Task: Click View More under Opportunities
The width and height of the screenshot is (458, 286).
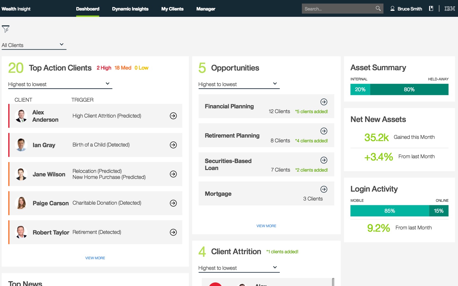Action: (266, 226)
